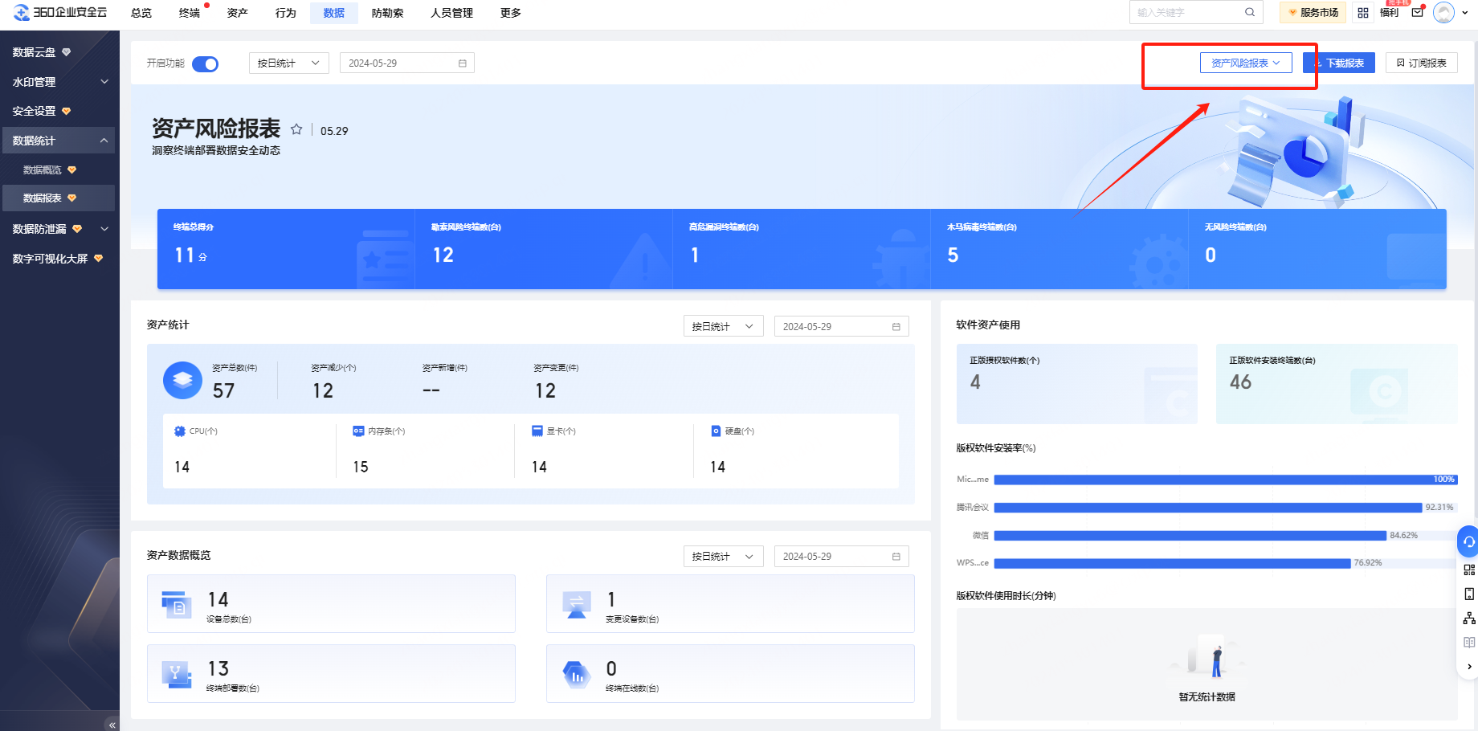Open the 资产风险报表 report type dropdown

(1245, 63)
